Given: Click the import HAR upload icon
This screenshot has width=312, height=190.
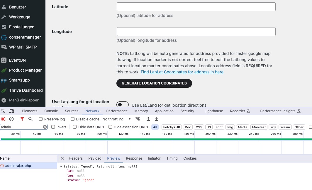Looking at the screenshot, I should 148,119.
